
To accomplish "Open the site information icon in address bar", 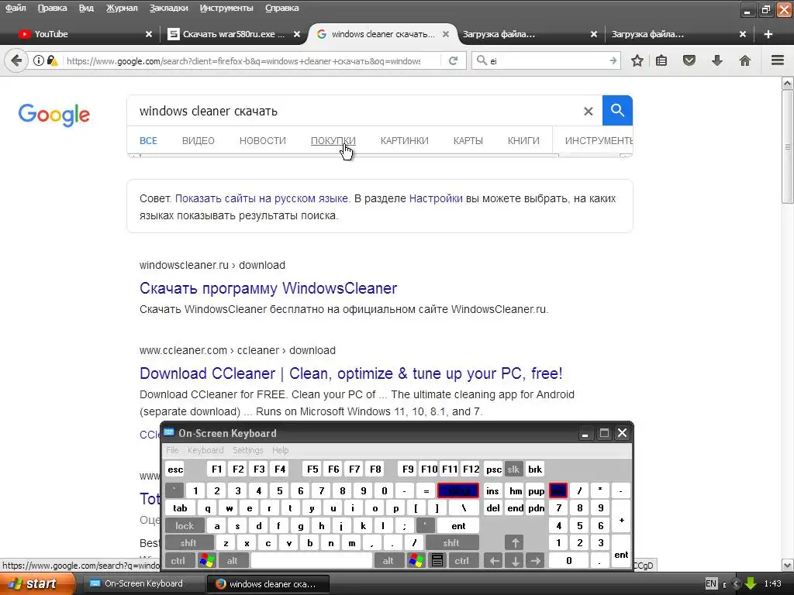I will 39,60.
